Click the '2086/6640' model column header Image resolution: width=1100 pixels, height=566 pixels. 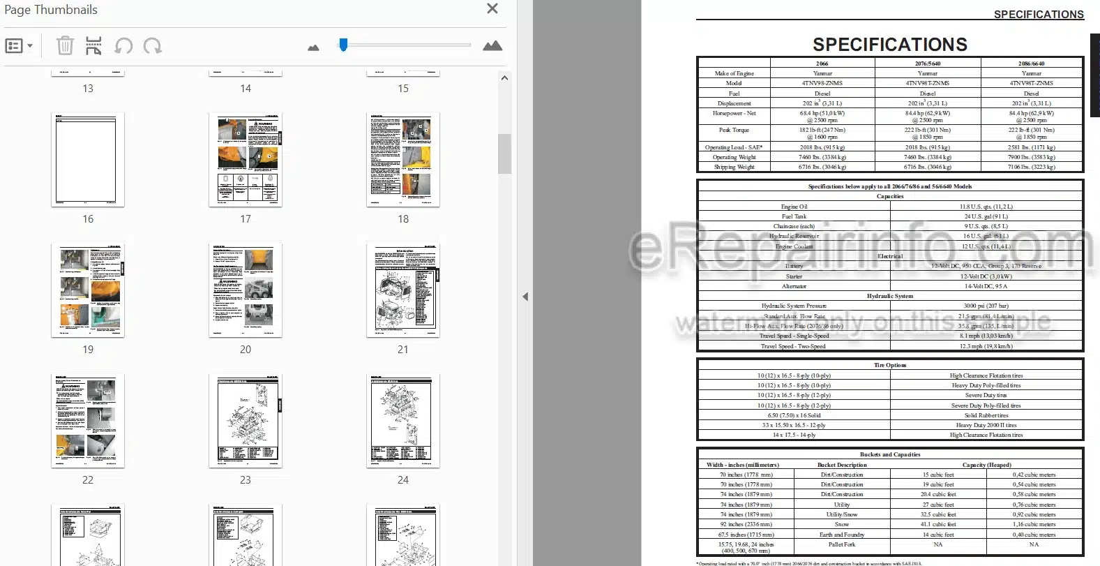1031,64
